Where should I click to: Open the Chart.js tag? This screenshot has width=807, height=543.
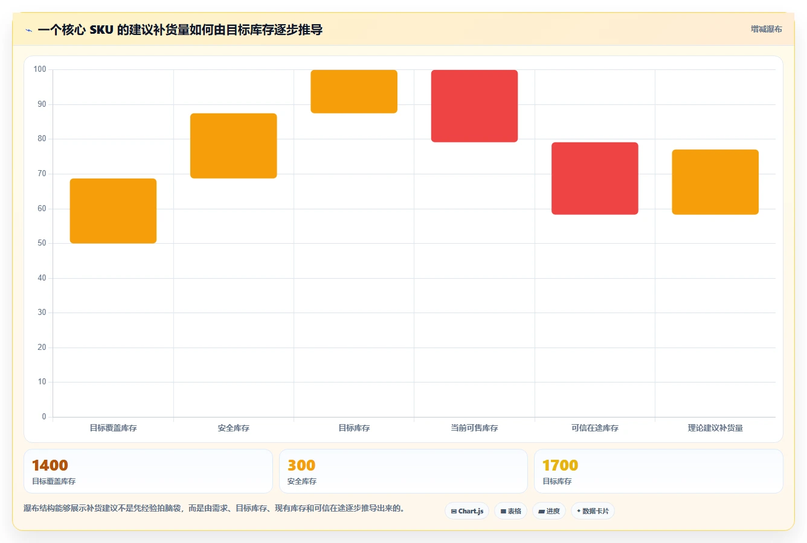tap(467, 511)
